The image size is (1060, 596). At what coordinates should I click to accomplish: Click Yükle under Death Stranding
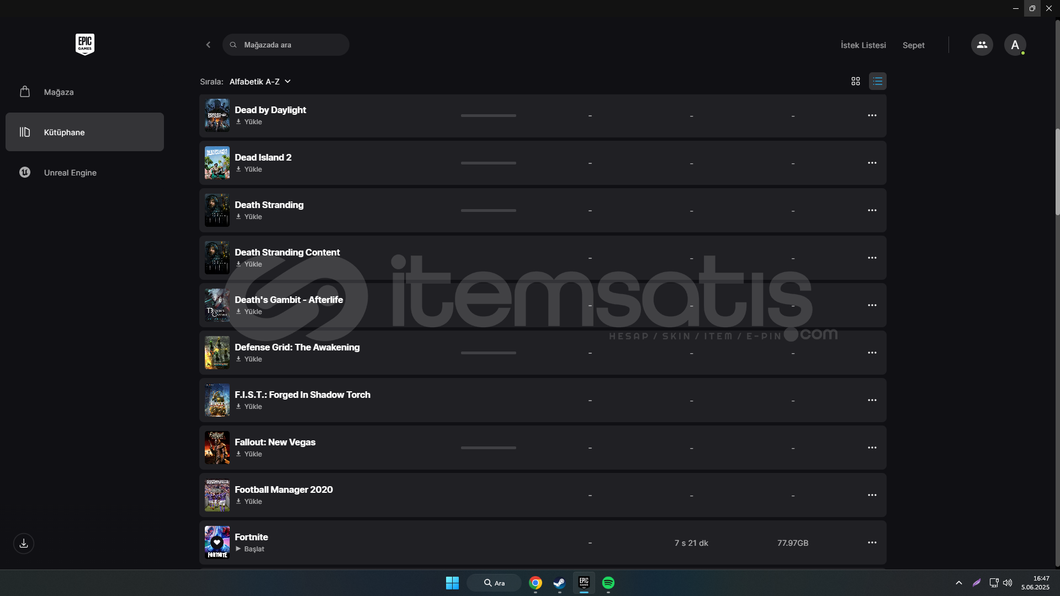click(x=249, y=217)
